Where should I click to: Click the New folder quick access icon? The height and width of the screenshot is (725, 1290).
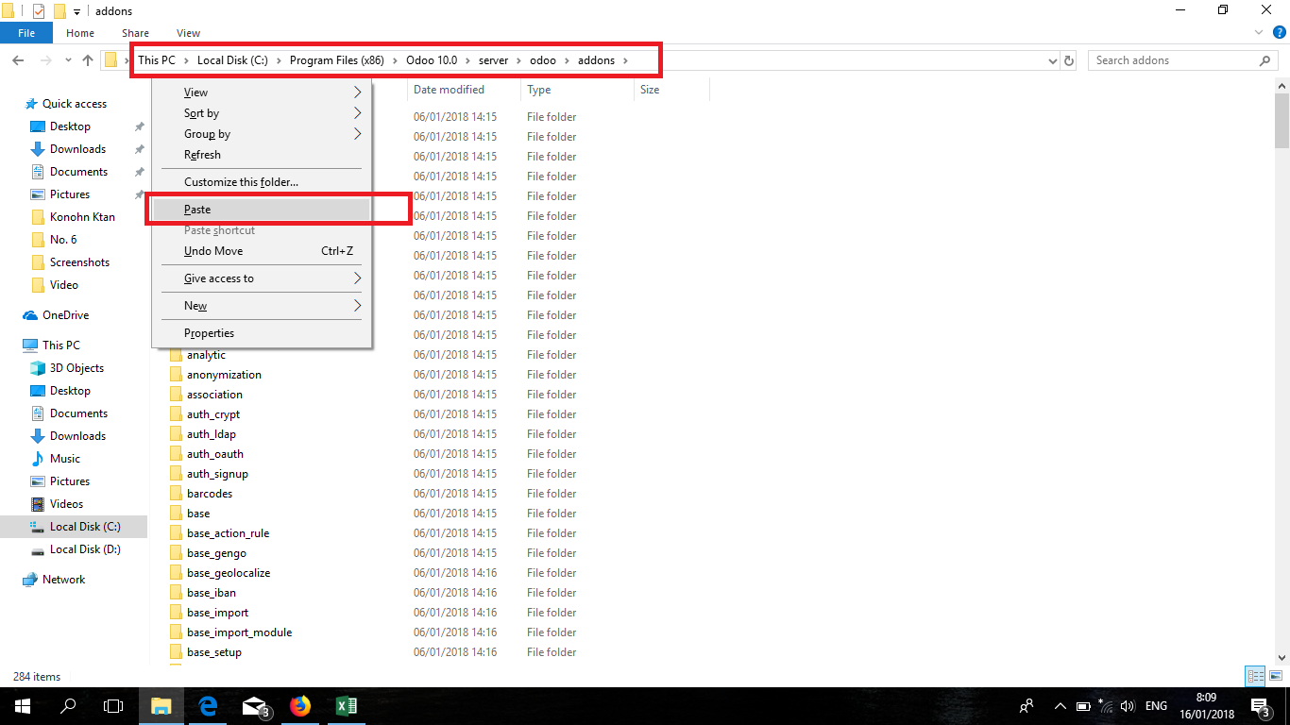(59, 11)
